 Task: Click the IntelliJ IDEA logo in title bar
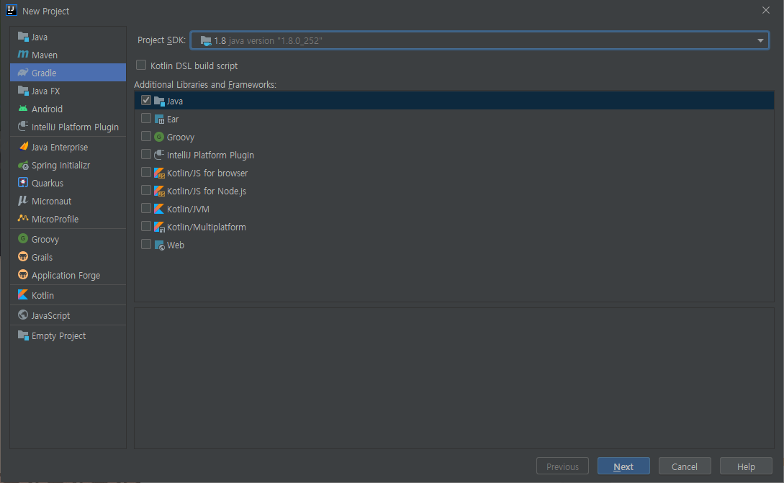pos(12,10)
